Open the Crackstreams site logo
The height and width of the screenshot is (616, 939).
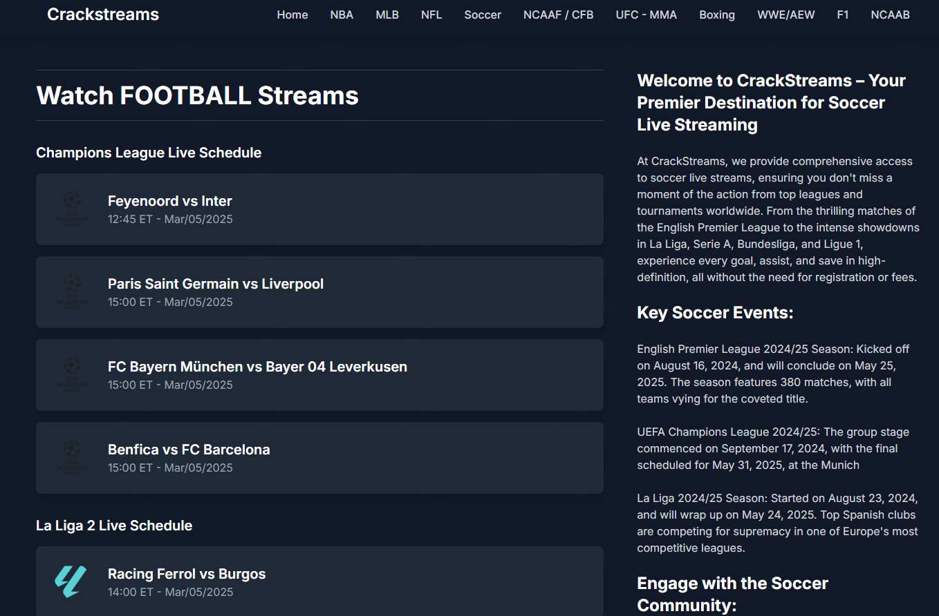[x=103, y=15]
